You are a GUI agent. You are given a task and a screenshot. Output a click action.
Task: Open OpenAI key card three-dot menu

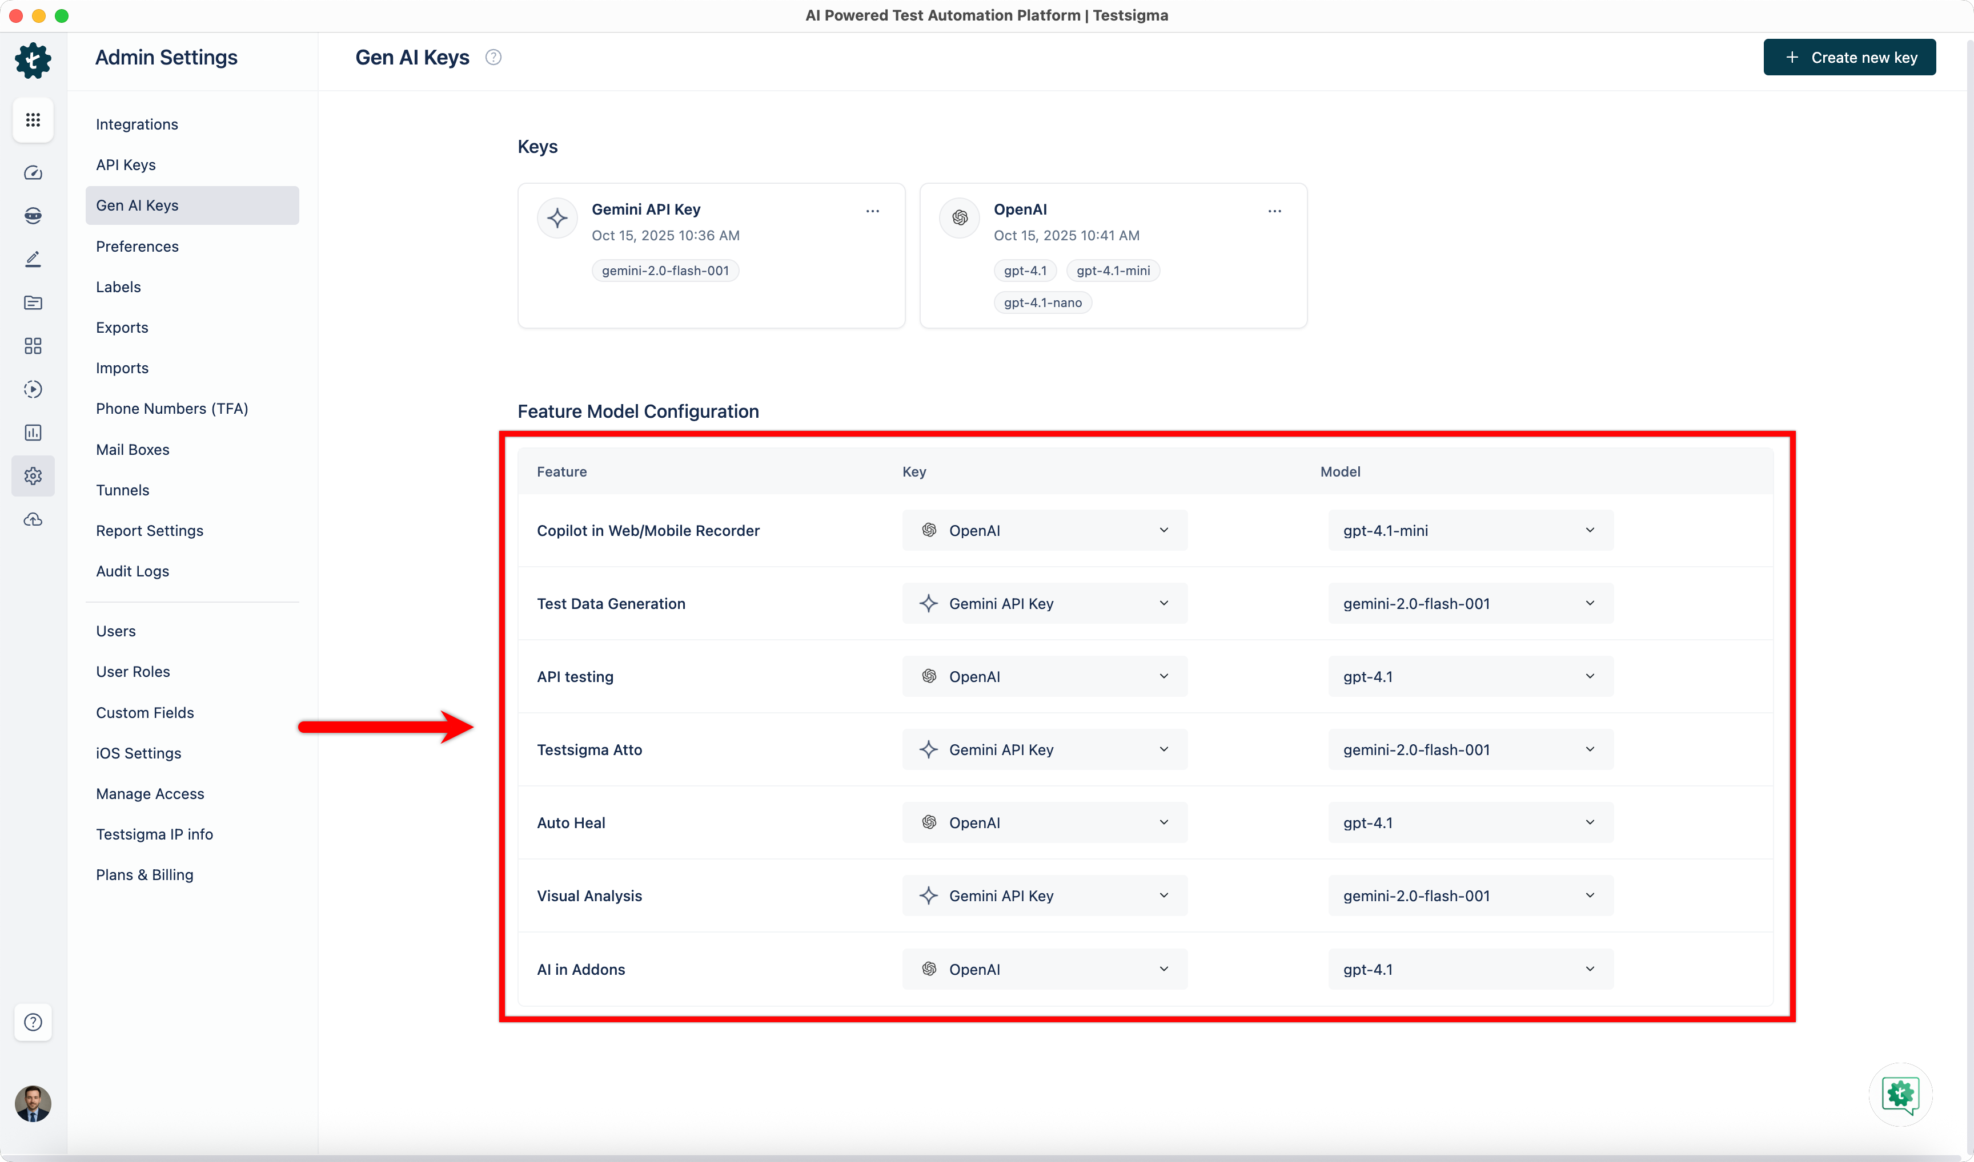coord(1274,211)
